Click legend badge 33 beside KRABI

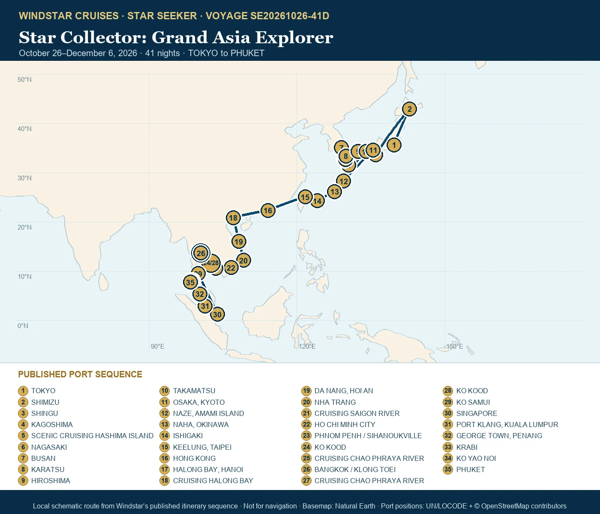click(x=448, y=447)
